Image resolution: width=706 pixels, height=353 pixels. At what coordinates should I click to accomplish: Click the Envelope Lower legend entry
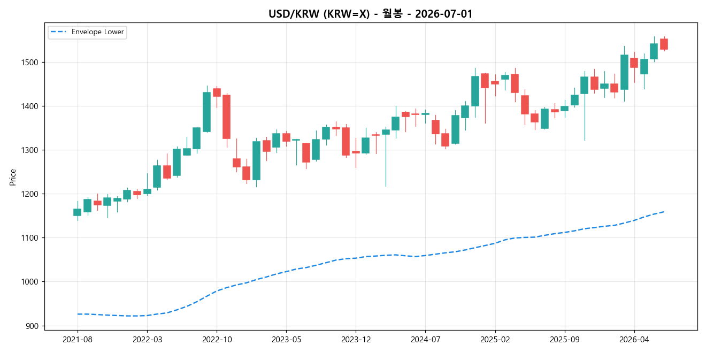click(x=87, y=32)
